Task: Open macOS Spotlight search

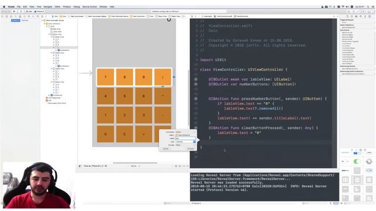Action: [x=368, y=6]
